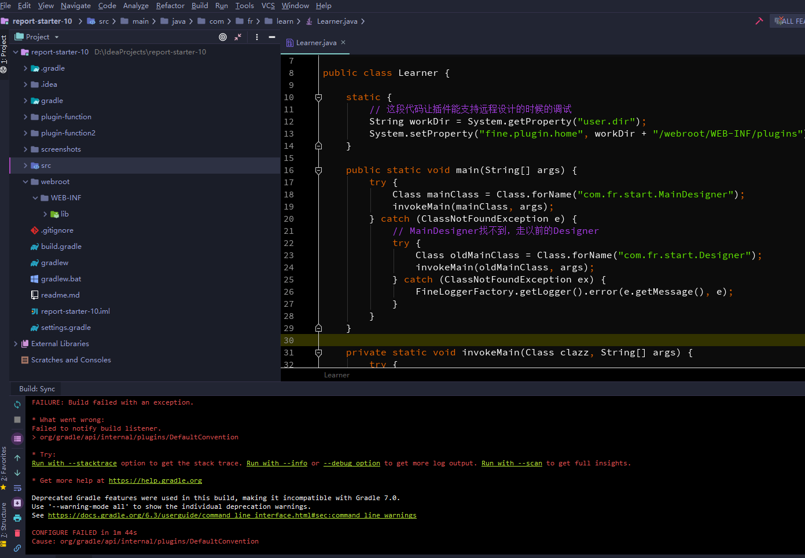Open the VCS menu
805x558 pixels.
(268, 6)
